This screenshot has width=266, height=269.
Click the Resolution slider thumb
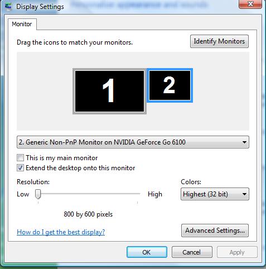(x=38, y=194)
